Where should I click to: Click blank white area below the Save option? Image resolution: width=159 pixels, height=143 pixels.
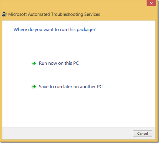coord(79,108)
